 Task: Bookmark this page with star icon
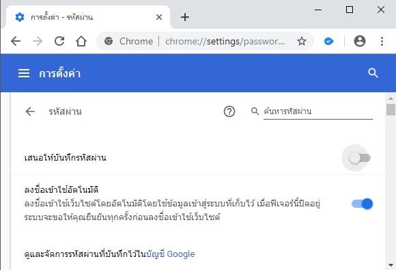pos(302,41)
